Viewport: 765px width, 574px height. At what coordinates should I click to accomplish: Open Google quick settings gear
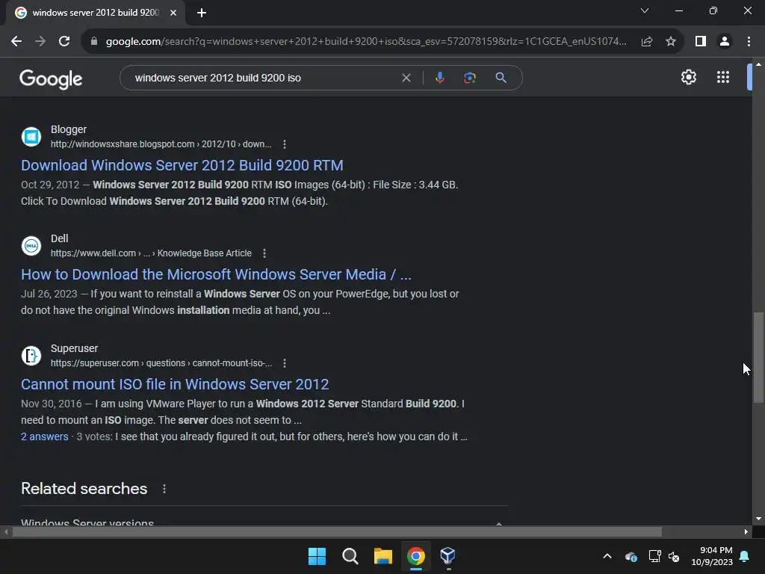tap(688, 77)
